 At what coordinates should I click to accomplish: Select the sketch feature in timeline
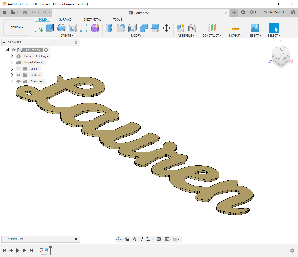[41, 250]
